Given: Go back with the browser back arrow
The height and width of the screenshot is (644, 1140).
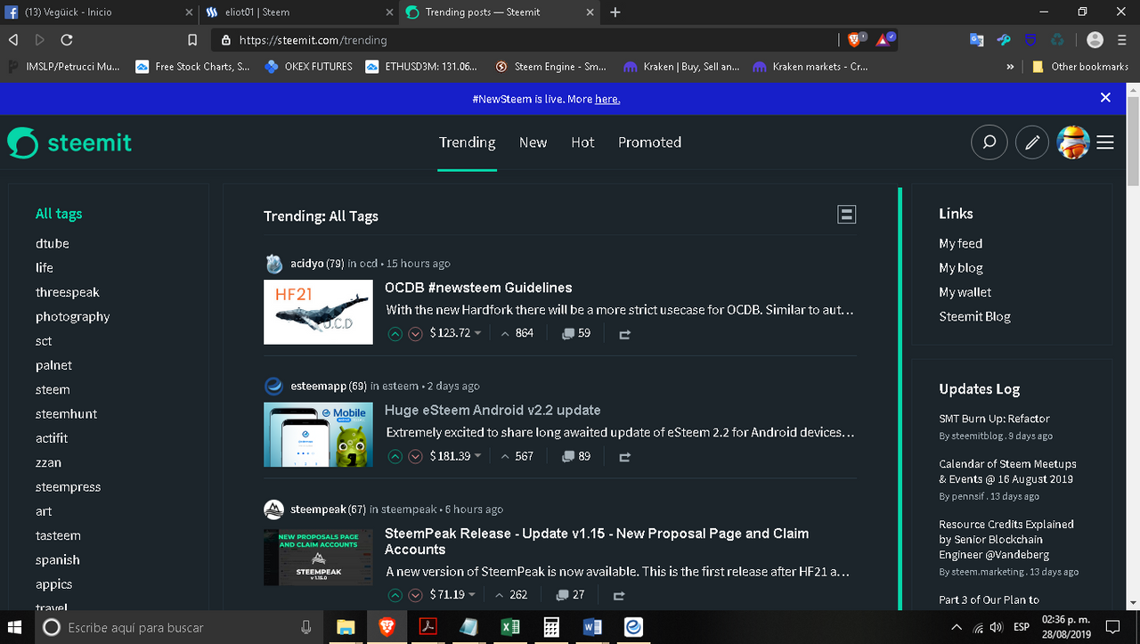Looking at the screenshot, I should 13,40.
